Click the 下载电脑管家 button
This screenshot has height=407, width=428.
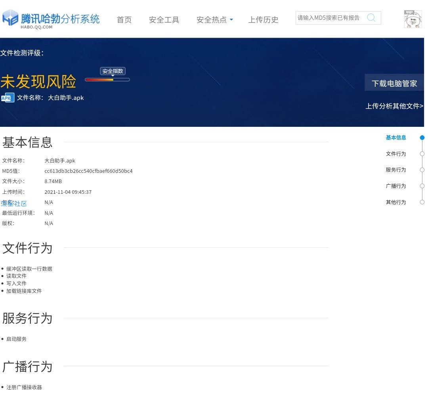[x=394, y=83]
